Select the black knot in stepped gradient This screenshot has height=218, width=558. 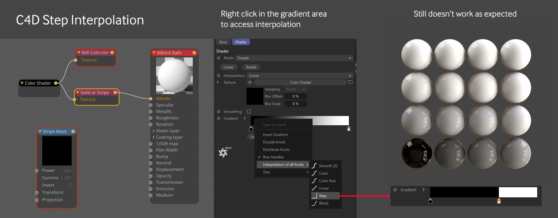(430, 201)
